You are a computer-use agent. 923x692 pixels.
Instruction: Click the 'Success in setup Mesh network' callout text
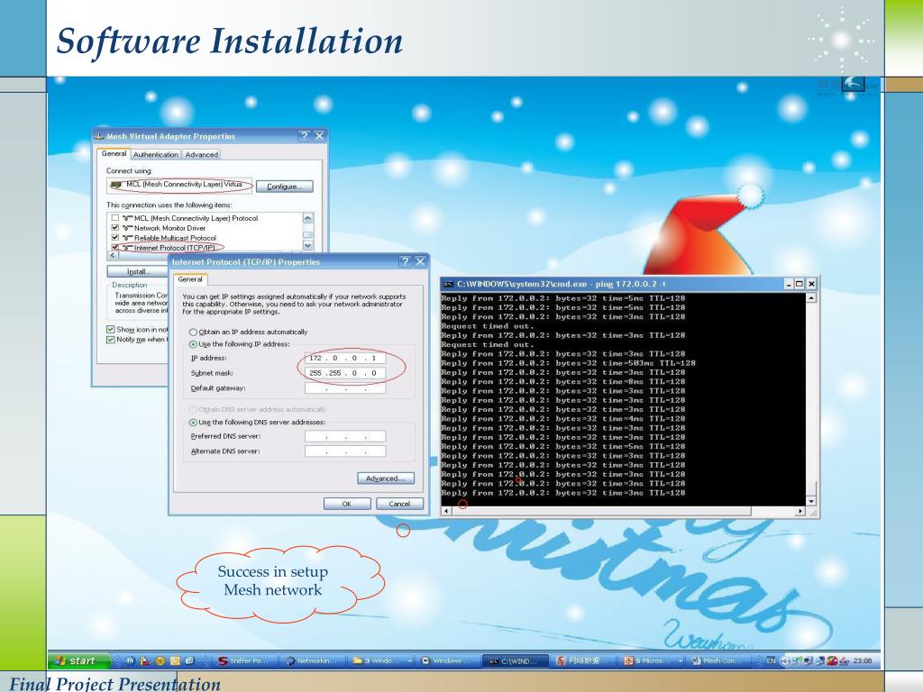tap(272, 581)
